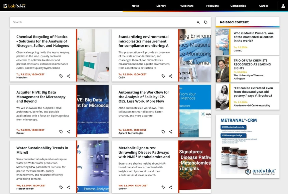This screenshot has height=194, width=288.
Task: Click Akademie věd České republiky label
Action: pos(252,106)
